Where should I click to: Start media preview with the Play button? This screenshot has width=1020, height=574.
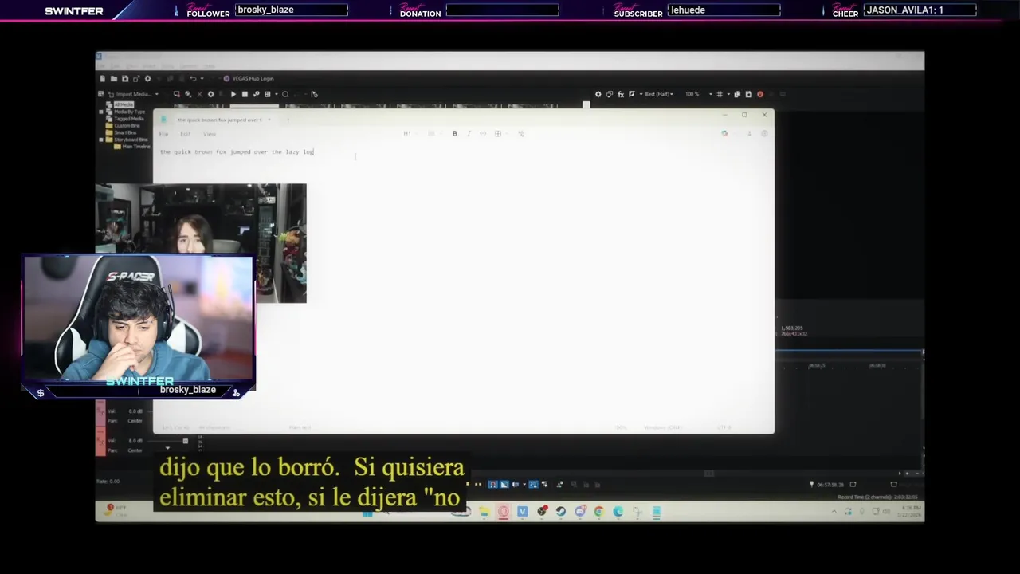pos(233,94)
